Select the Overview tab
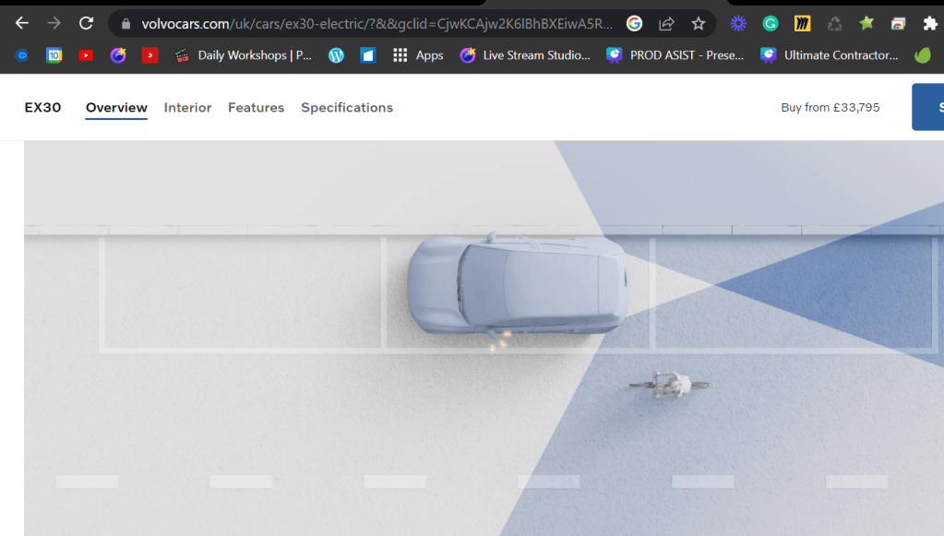This screenshot has height=536, width=944. [x=116, y=108]
